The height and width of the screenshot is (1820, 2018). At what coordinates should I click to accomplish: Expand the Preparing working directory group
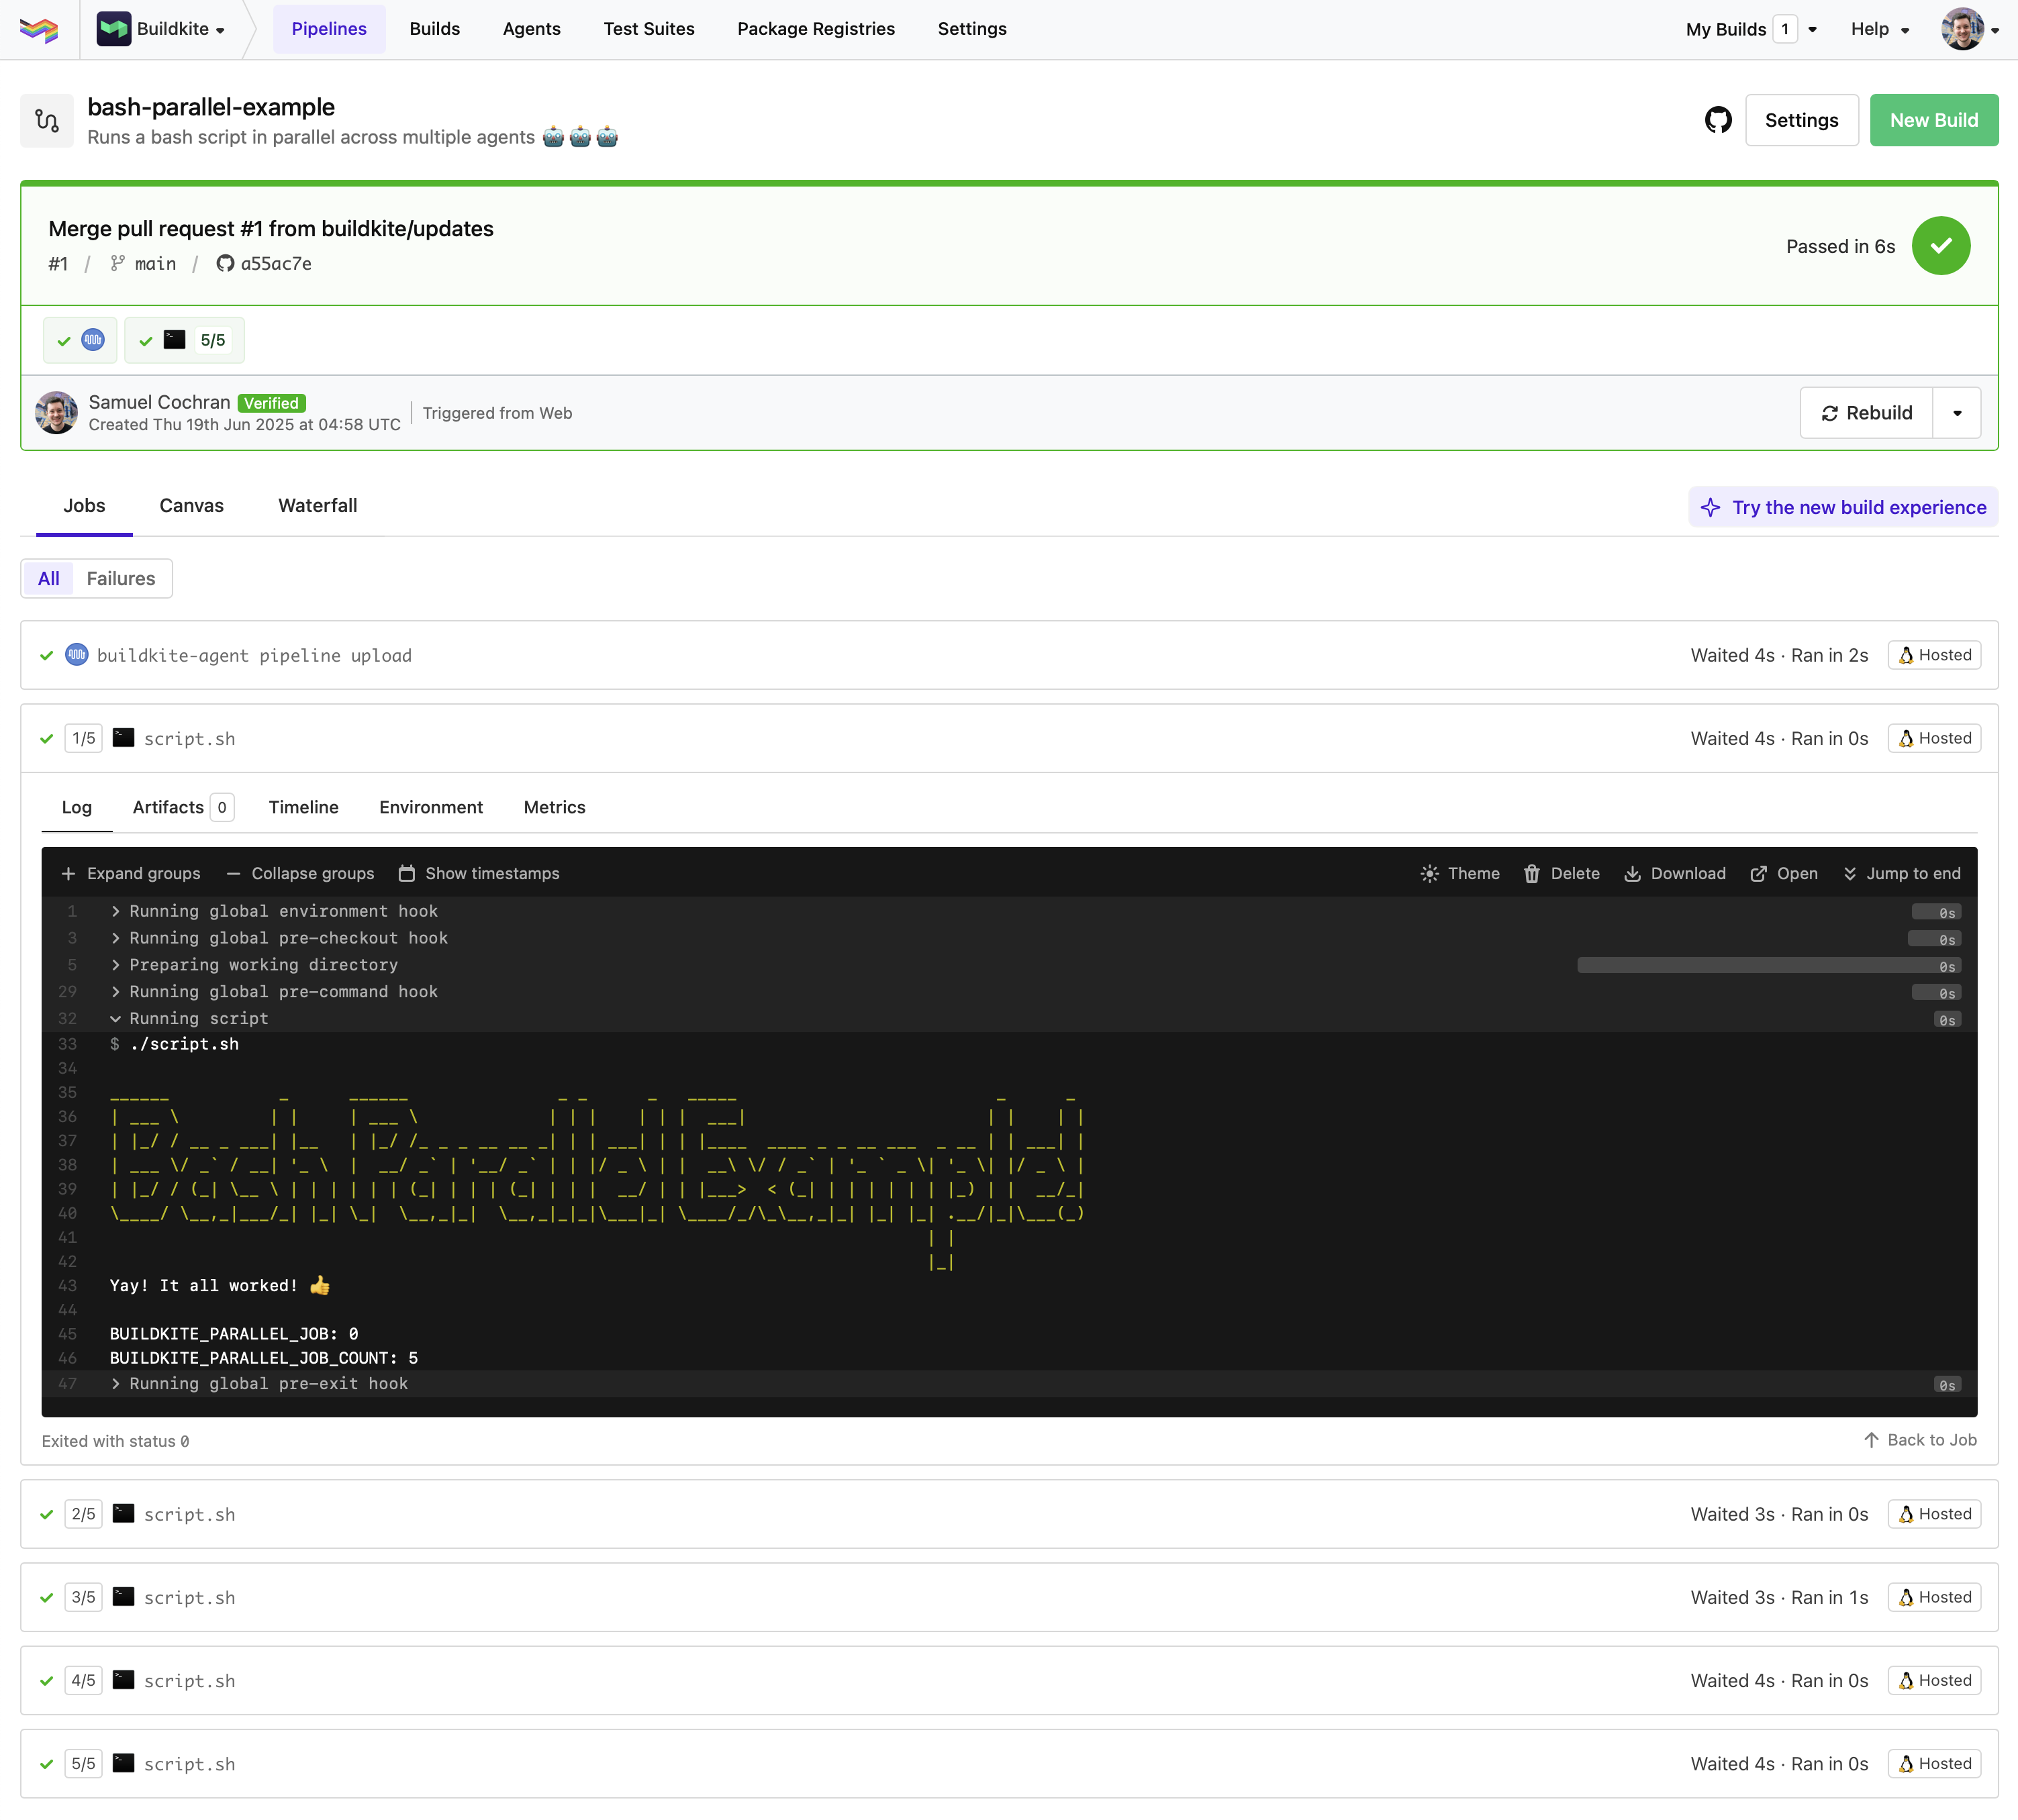click(x=262, y=965)
